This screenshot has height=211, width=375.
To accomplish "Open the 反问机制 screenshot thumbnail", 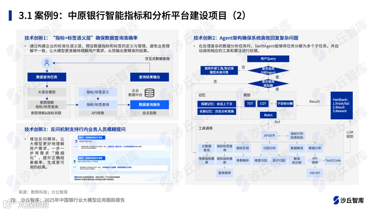I will 121,159.
